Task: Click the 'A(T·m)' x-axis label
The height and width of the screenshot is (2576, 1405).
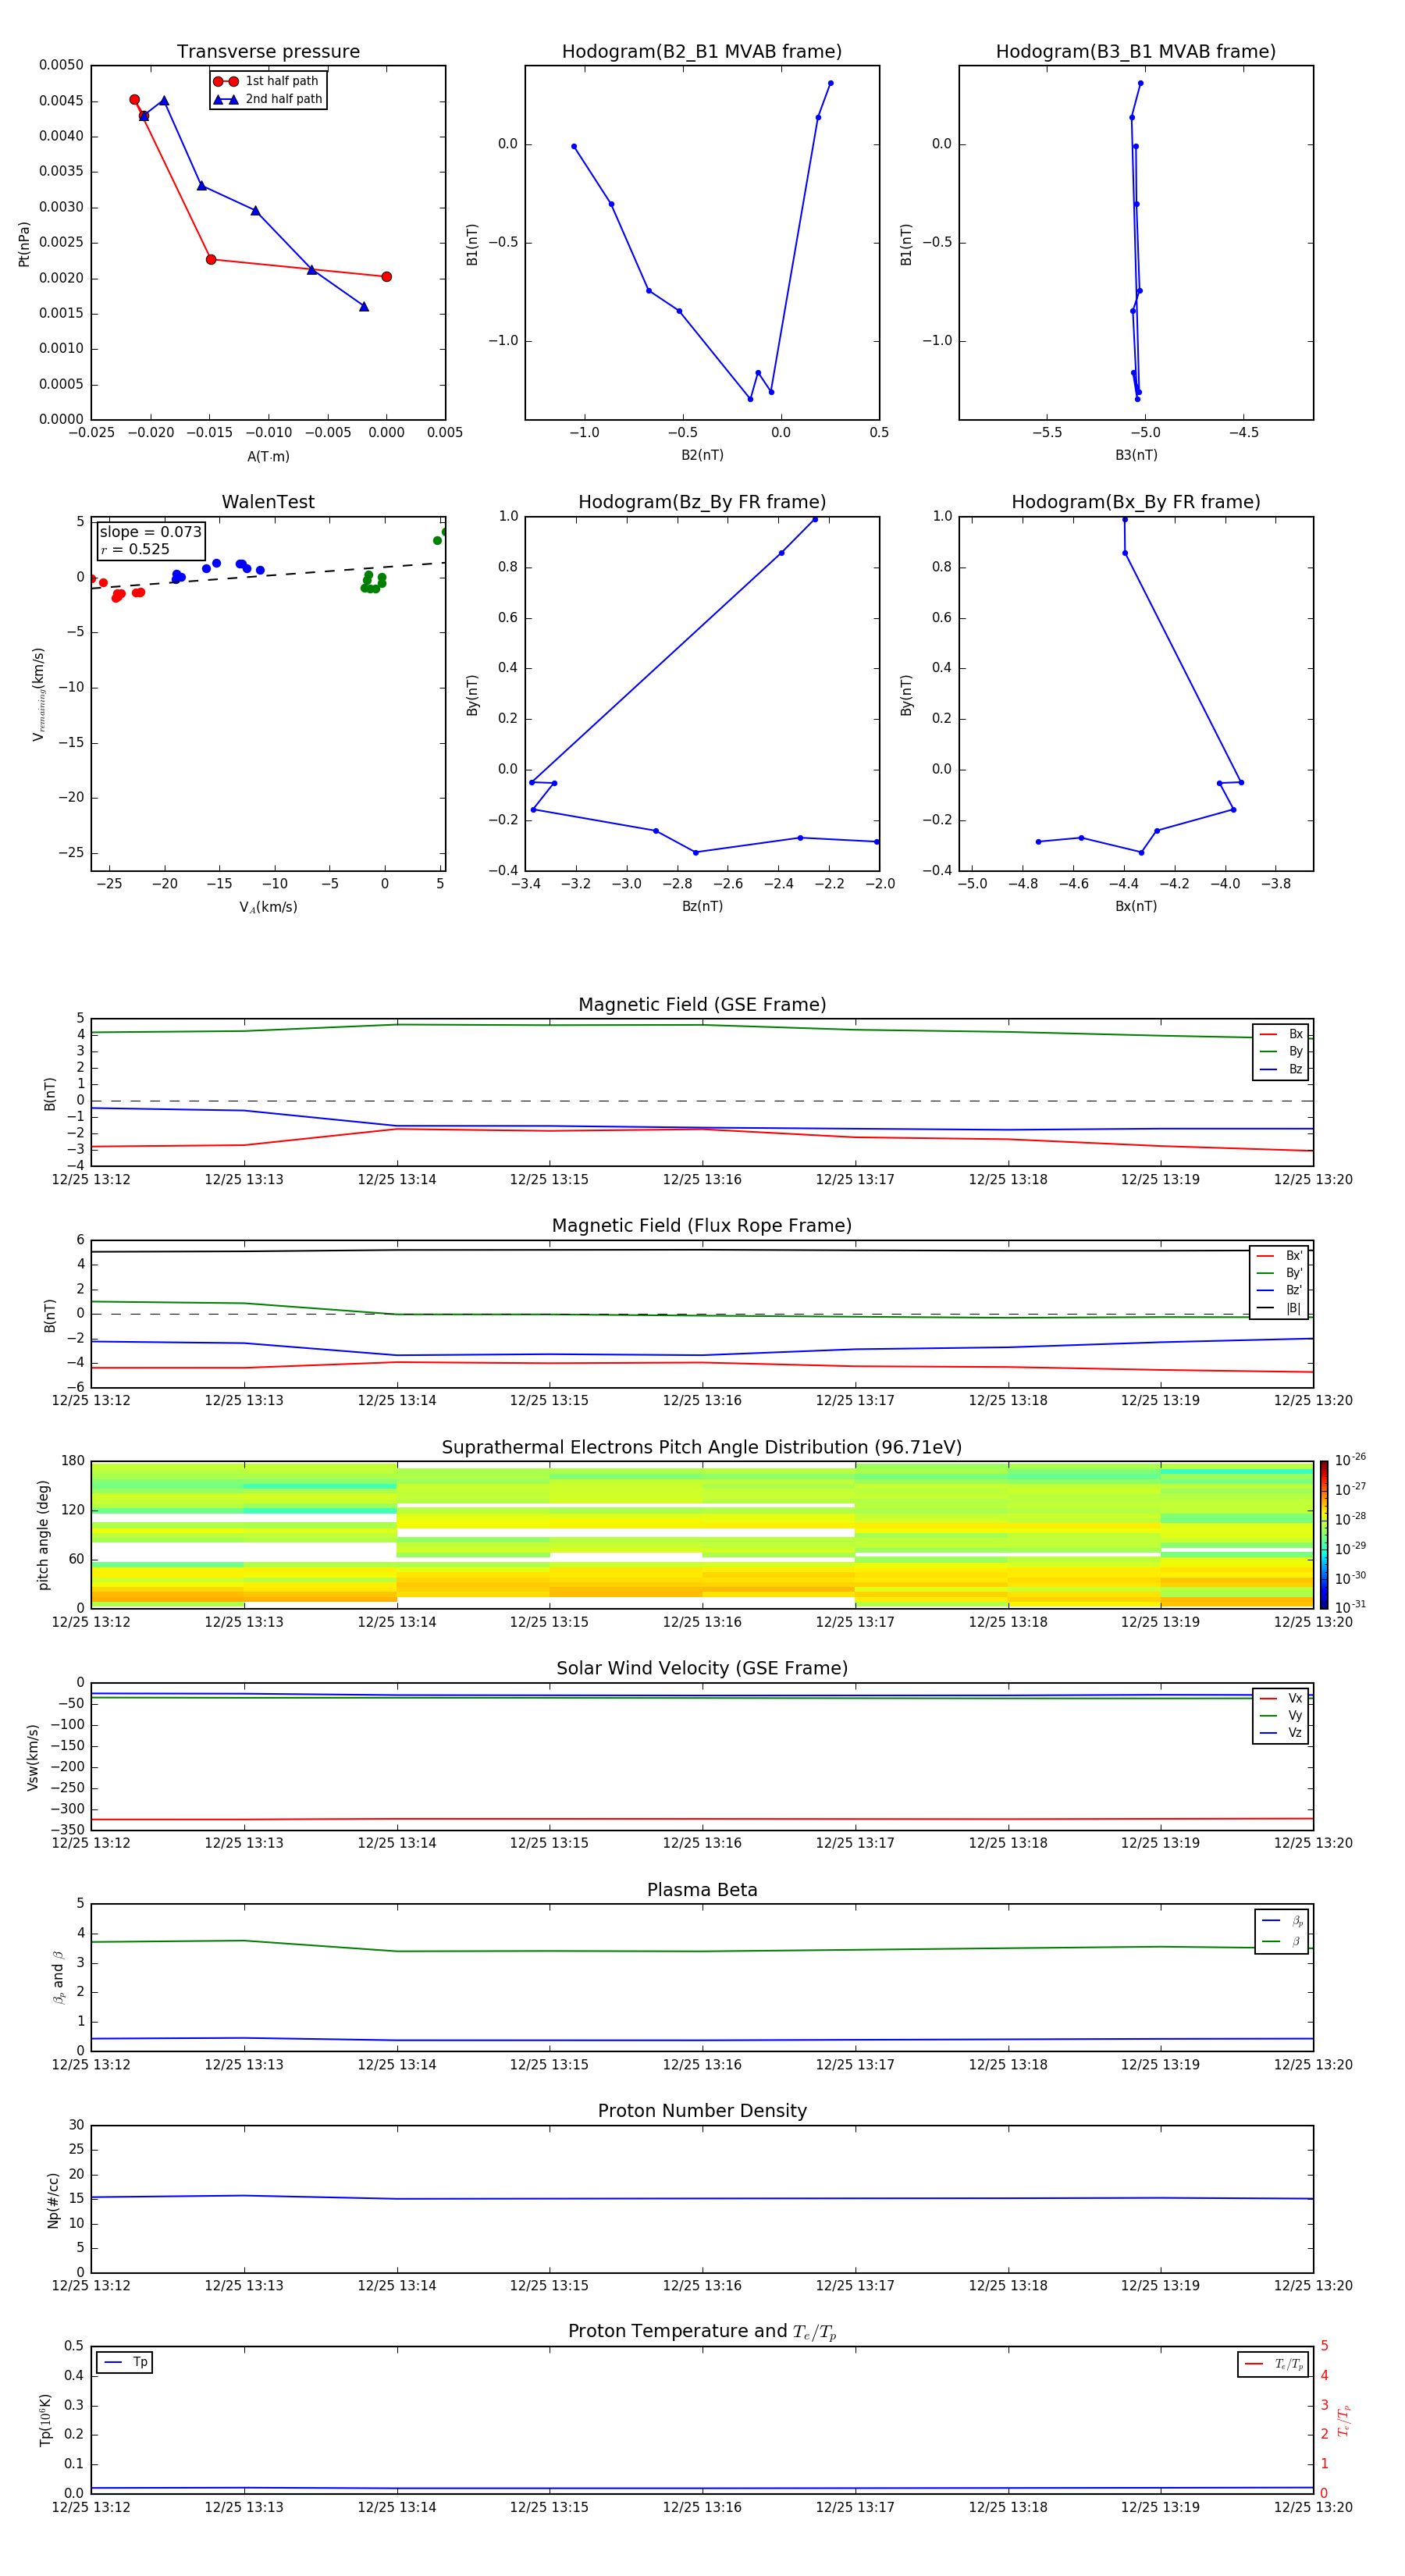Action: coord(268,456)
